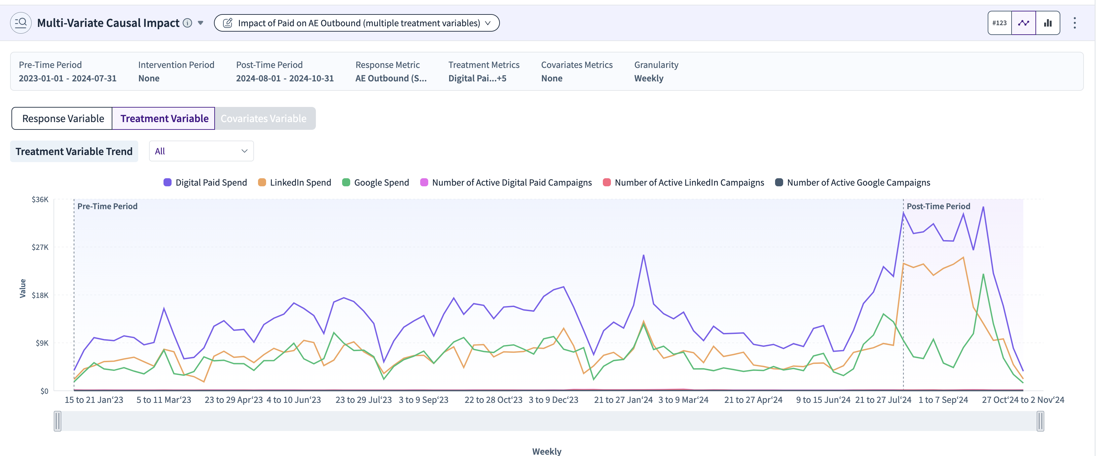The width and height of the screenshot is (1096, 456).
Task: Toggle Number of Active Digital Paid Campaigns series
Action: coord(506,183)
